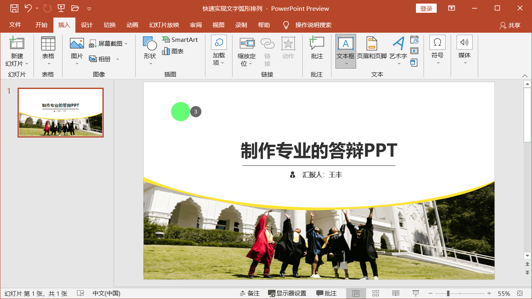Image resolution: width=532 pixels, height=299 pixels.
Task: Switch to normal view icon
Action: (x=356, y=293)
